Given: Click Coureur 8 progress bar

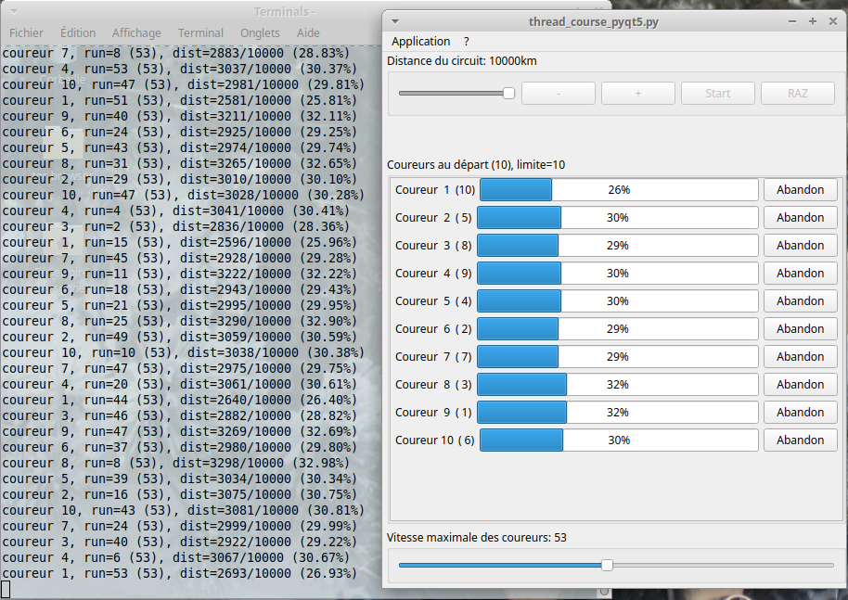Looking at the screenshot, I should pos(618,385).
